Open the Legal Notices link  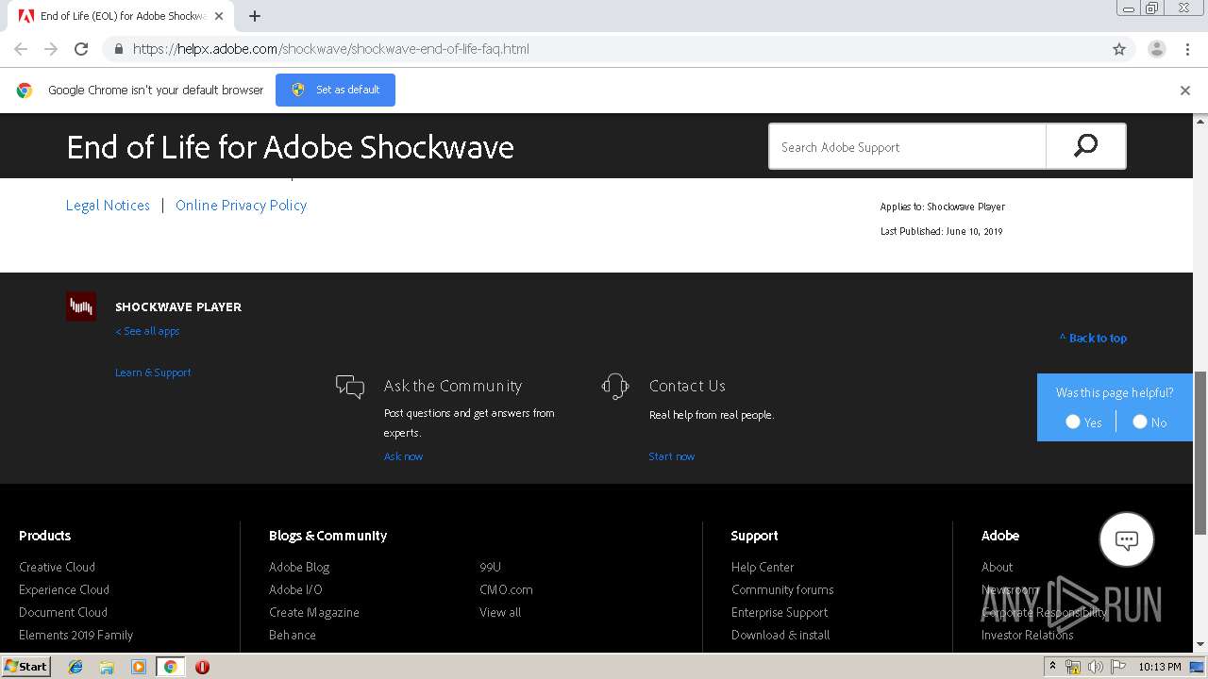(108, 205)
